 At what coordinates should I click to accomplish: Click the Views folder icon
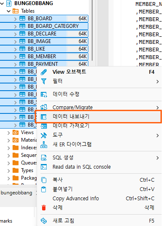[x=16, y=132]
